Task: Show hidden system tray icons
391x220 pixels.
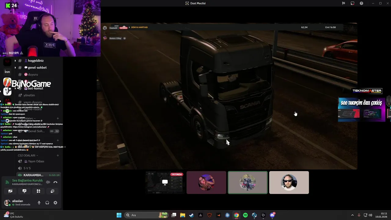Action: coord(352,215)
